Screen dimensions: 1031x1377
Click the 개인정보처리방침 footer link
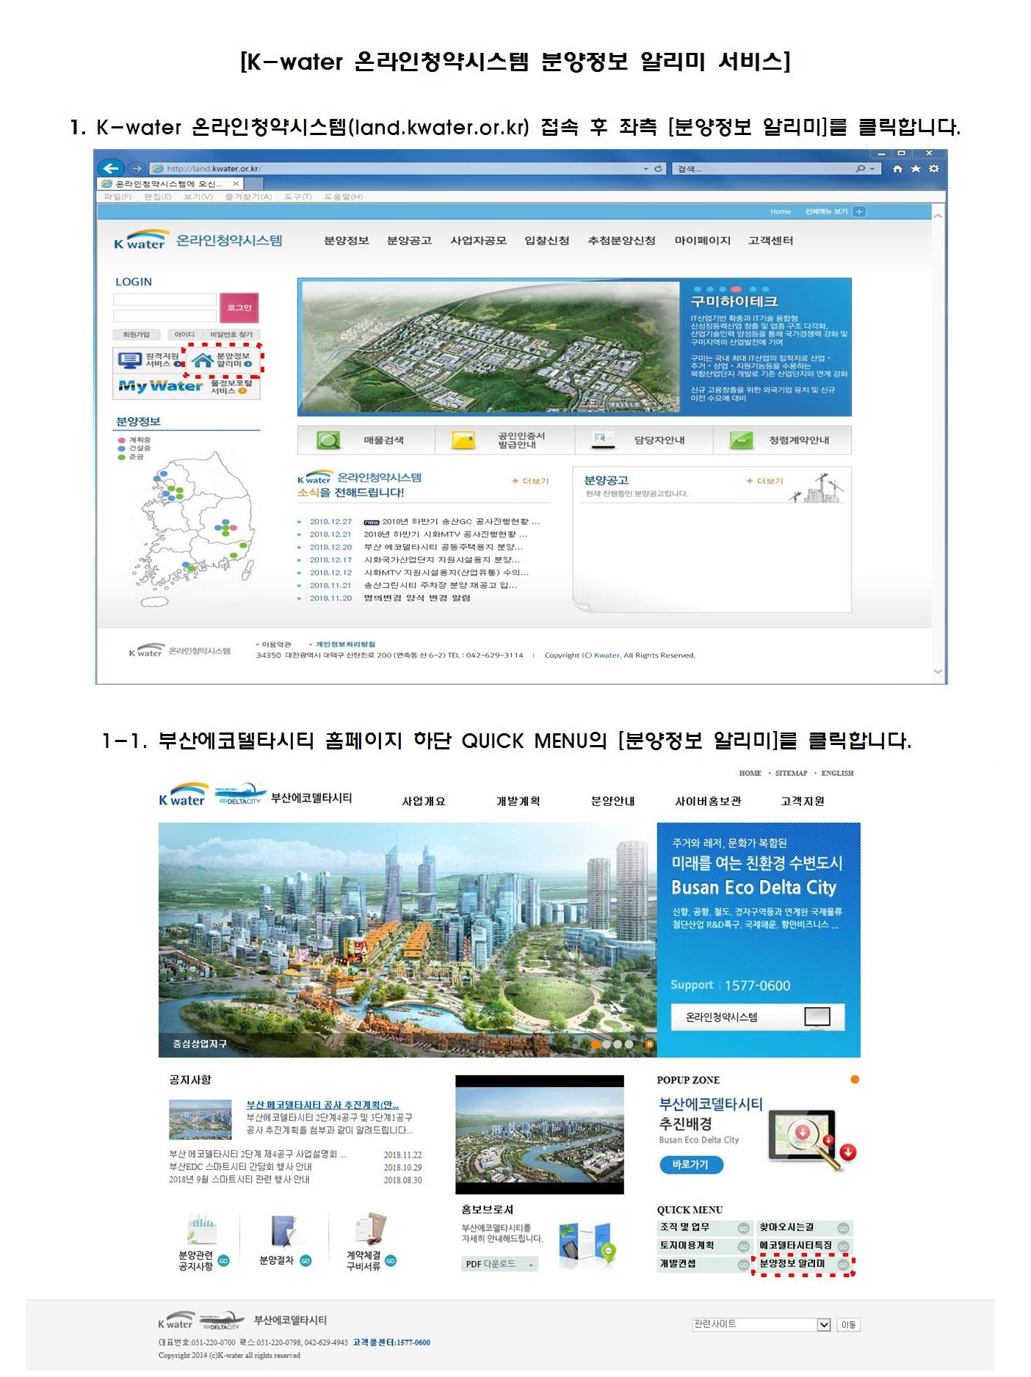345,644
